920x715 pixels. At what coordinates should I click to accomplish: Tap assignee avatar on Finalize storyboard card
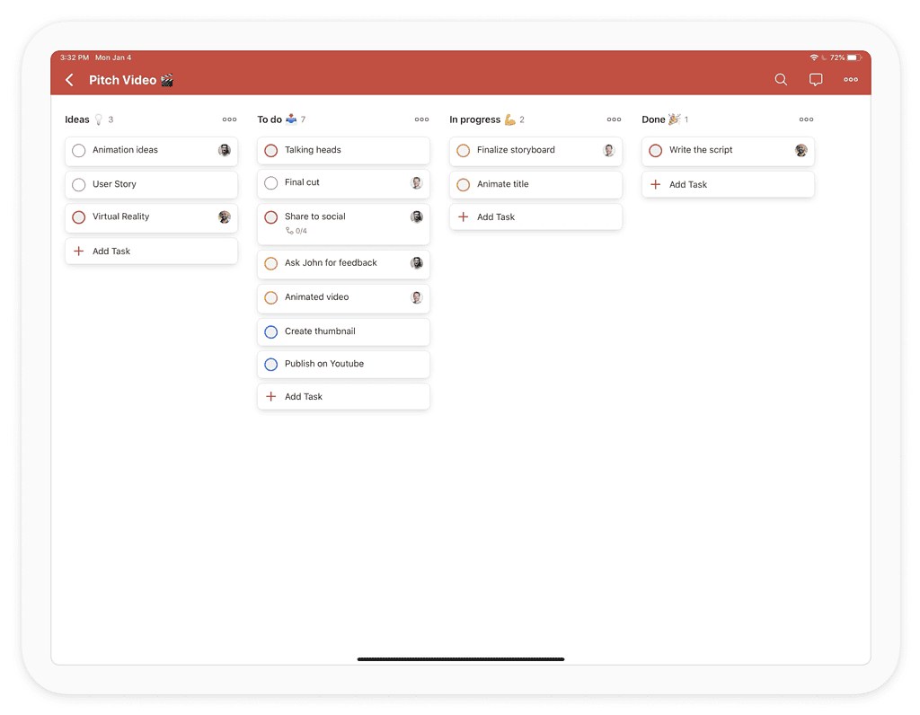click(x=608, y=150)
